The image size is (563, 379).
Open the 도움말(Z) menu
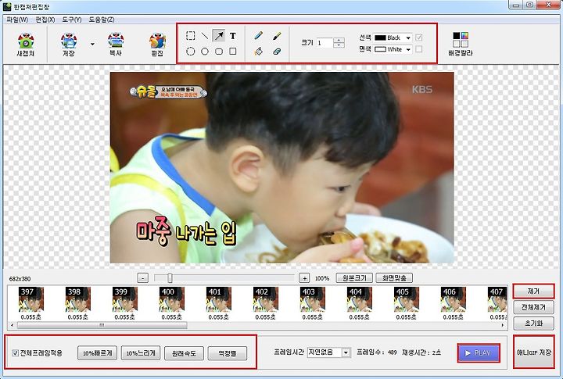pos(102,20)
